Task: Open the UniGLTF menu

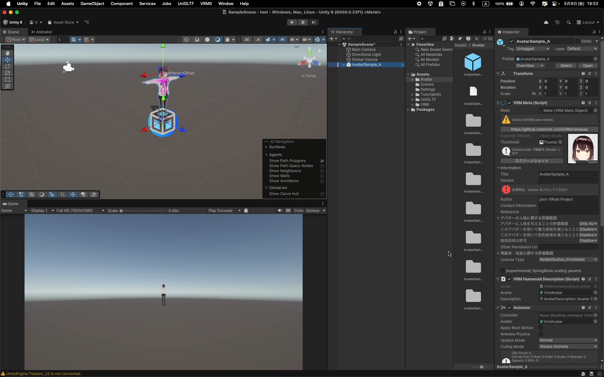Action: (x=186, y=4)
